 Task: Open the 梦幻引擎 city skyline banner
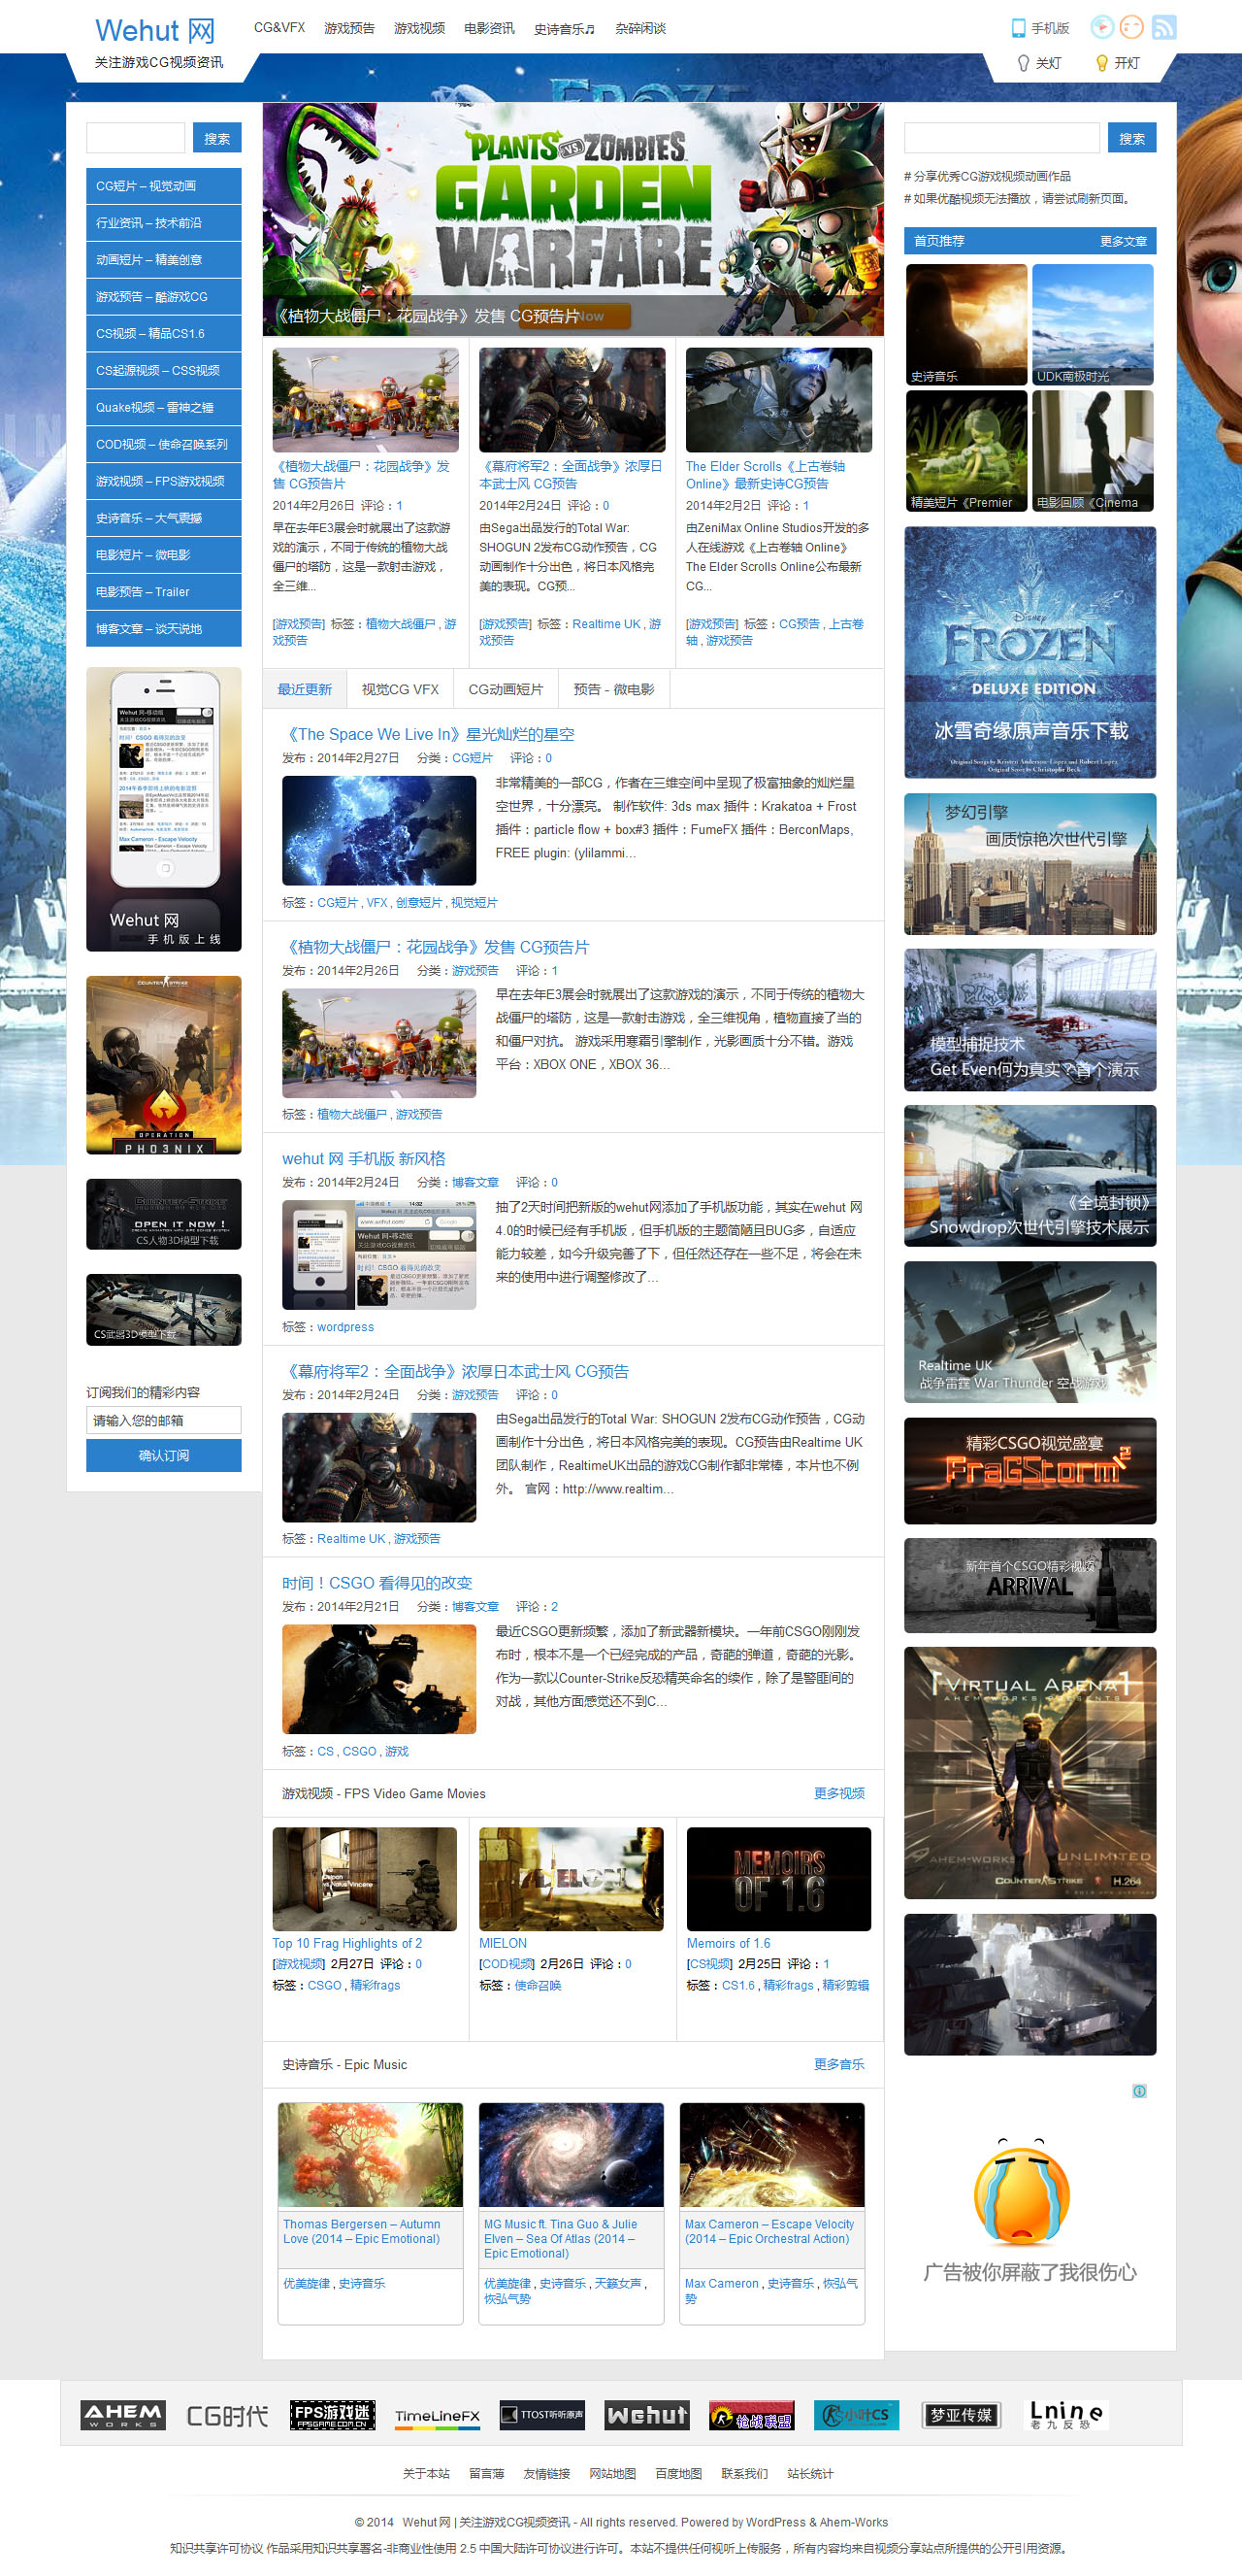pos(1030,864)
